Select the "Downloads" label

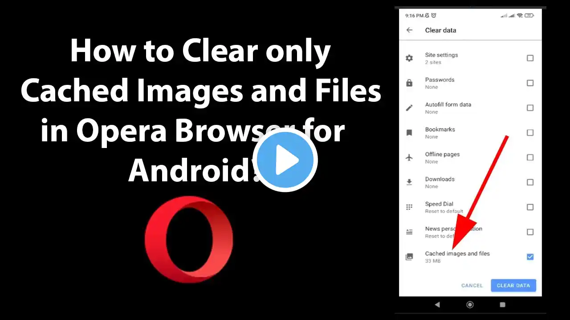(x=440, y=179)
